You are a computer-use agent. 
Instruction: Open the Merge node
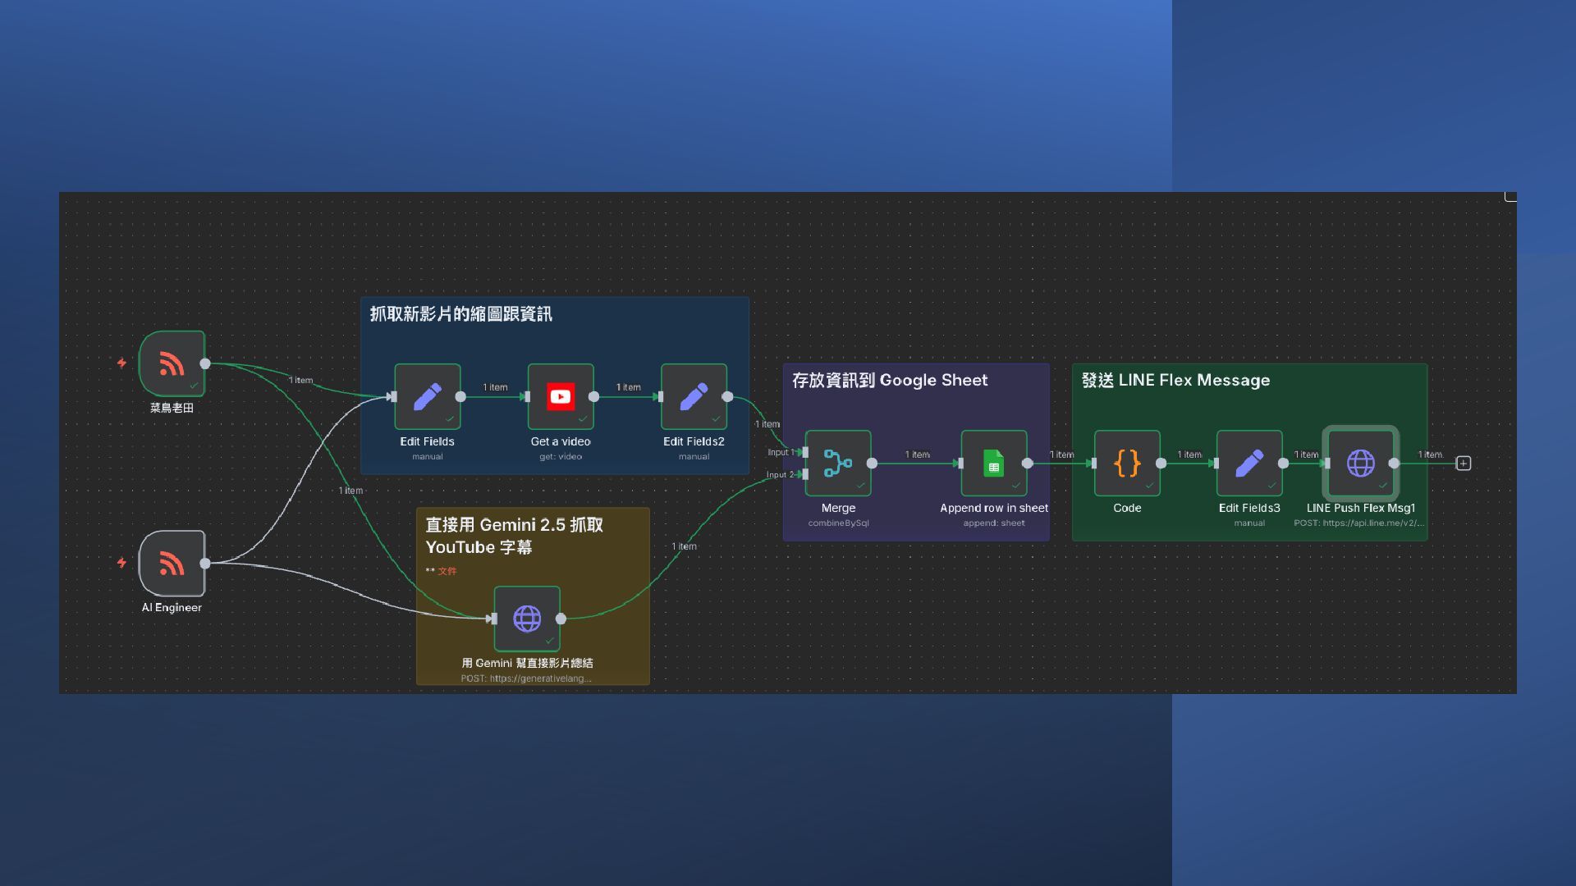(x=838, y=463)
